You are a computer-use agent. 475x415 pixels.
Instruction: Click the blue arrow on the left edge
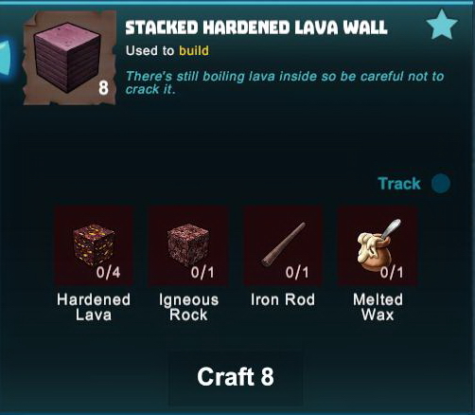pyautogui.click(x=6, y=58)
